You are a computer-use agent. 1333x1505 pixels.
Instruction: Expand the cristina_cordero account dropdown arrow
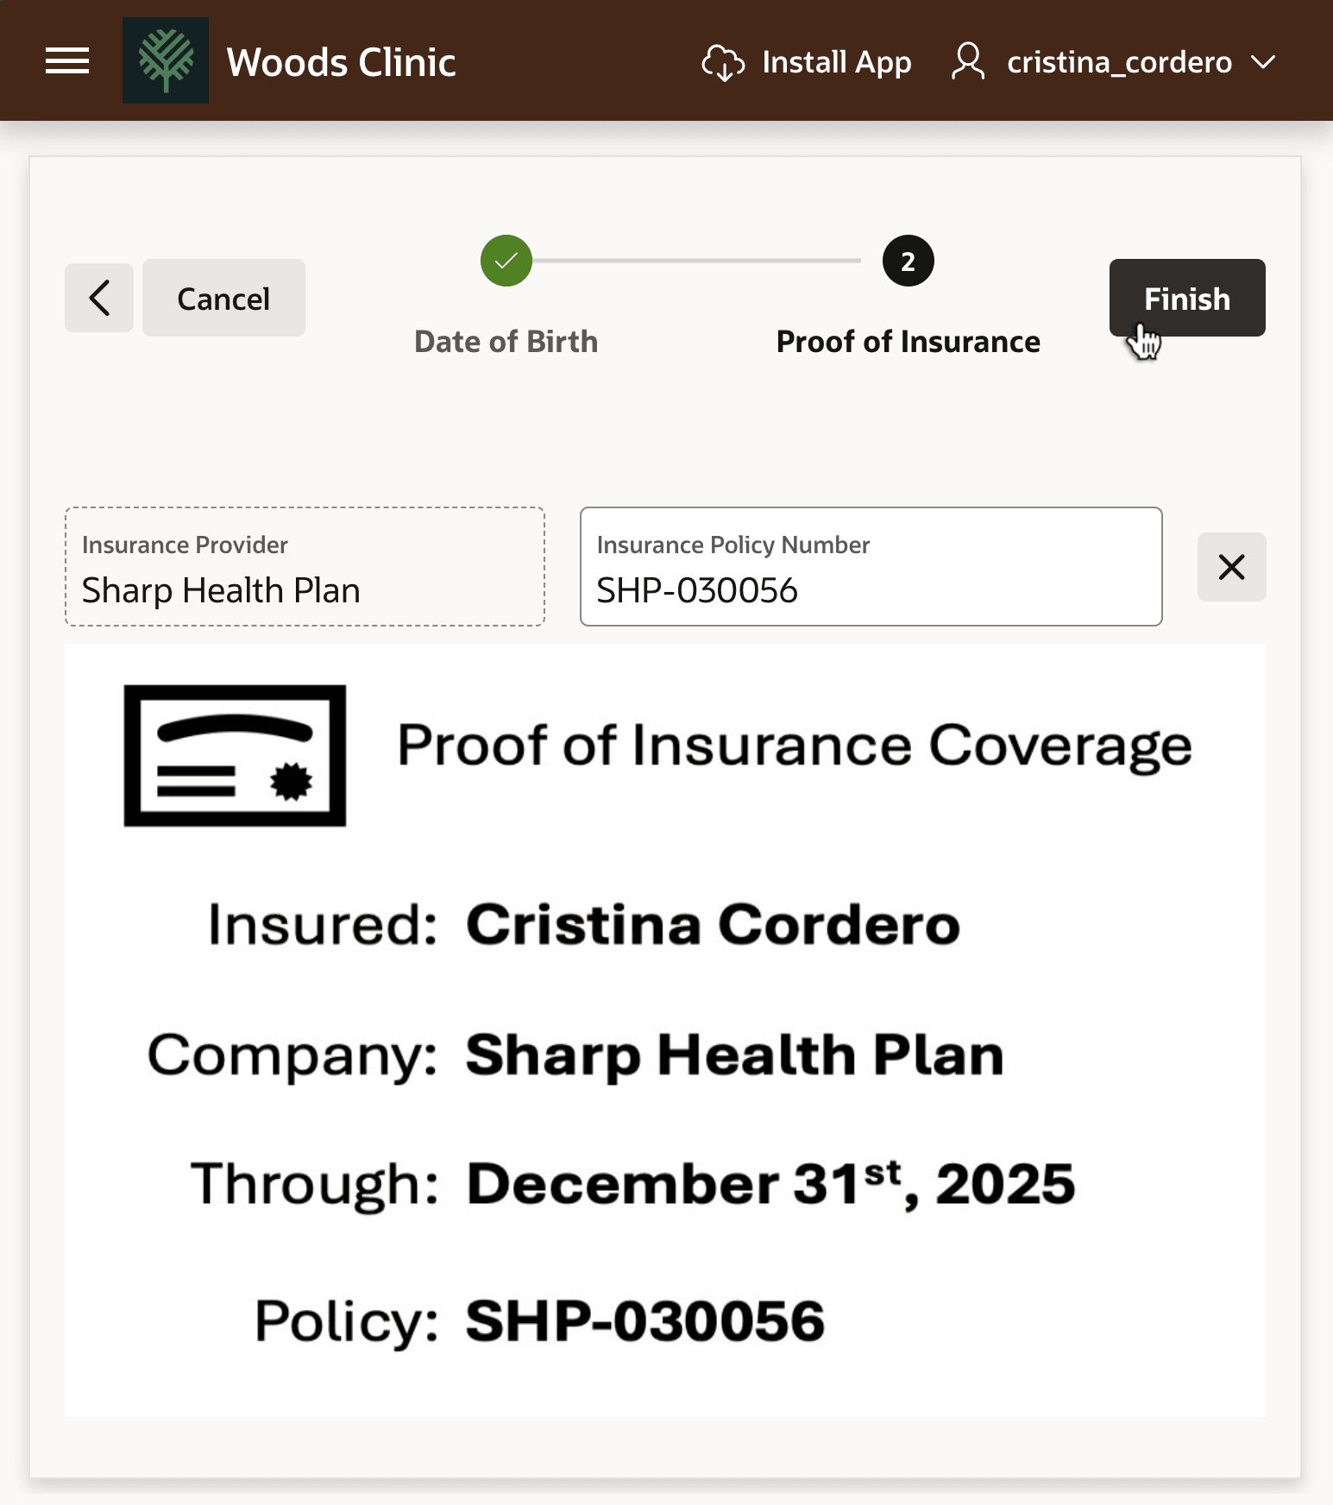point(1263,62)
